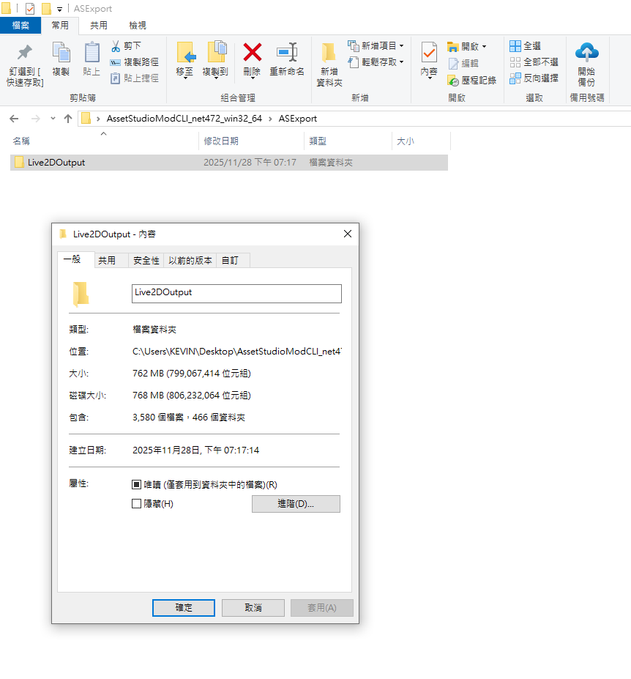The image size is (631, 679).
Task: Click the 剪下 scissors cut icon
Action: (x=116, y=45)
